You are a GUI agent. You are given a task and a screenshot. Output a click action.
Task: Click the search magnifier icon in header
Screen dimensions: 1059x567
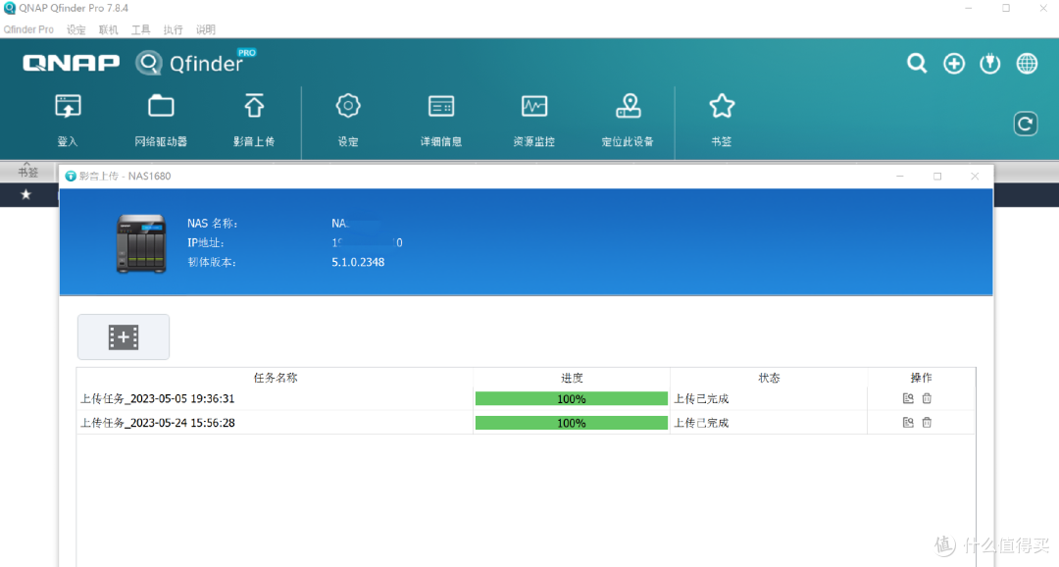[x=917, y=64]
